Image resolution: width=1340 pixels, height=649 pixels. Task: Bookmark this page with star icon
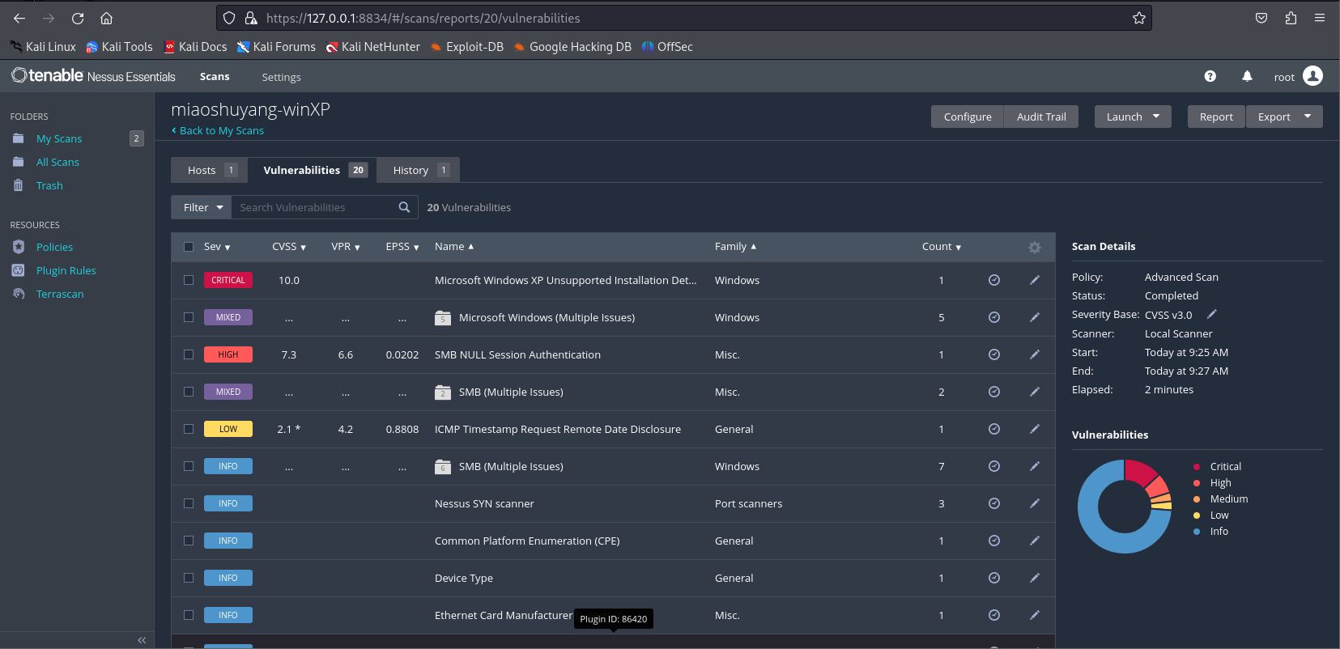pos(1139,18)
